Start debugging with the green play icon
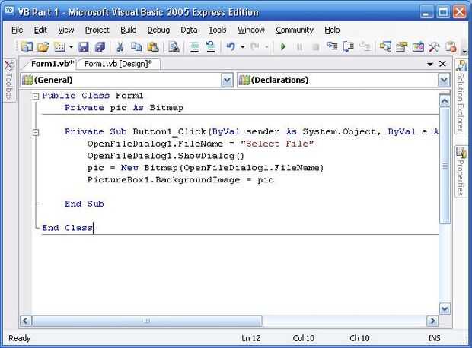The width and height of the screenshot is (472, 348). [283, 47]
